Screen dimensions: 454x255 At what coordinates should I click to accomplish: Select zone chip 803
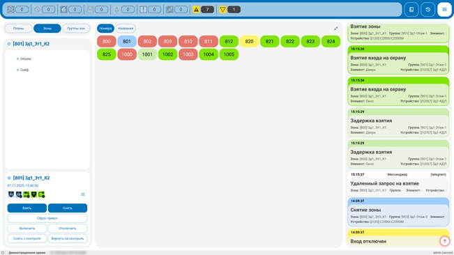(x=167, y=41)
